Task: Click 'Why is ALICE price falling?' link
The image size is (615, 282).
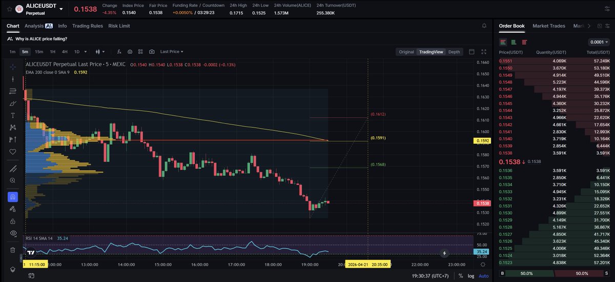Action: click(41, 39)
